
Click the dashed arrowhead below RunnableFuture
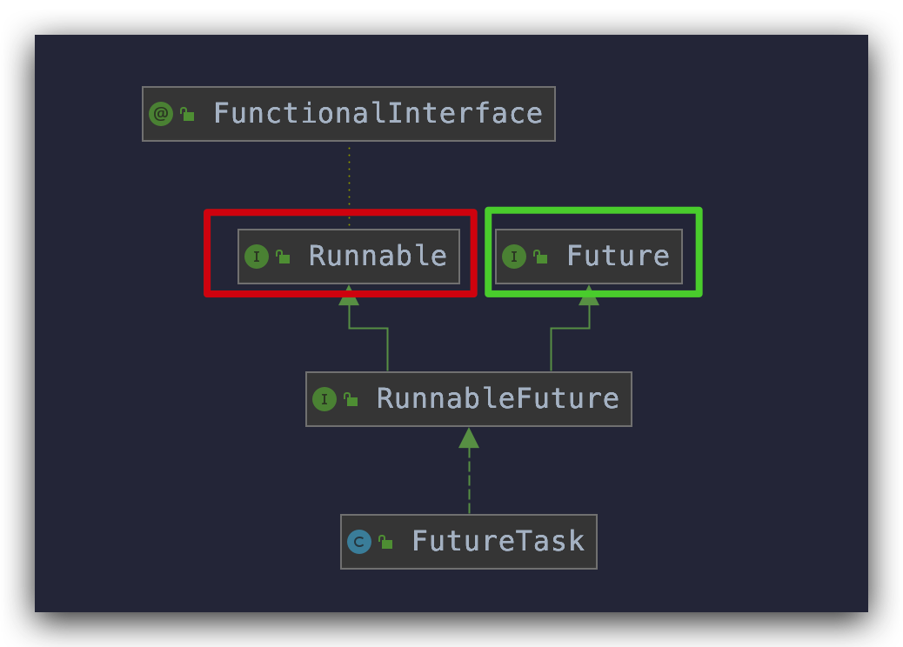pos(469,438)
